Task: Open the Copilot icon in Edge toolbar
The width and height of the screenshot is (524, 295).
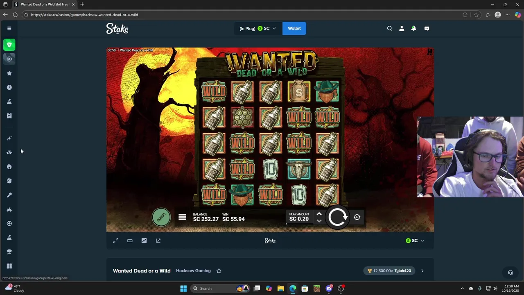Action: click(518, 15)
